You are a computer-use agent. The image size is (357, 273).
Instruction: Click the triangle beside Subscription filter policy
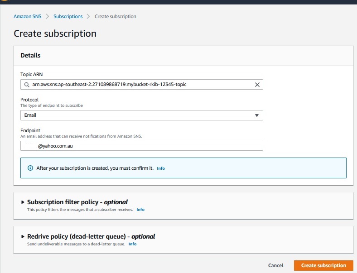tap(23, 202)
